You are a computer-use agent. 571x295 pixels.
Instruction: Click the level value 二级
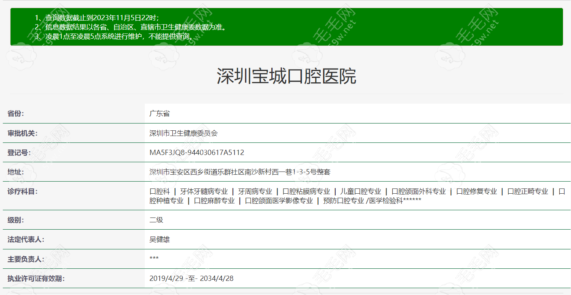(x=156, y=220)
